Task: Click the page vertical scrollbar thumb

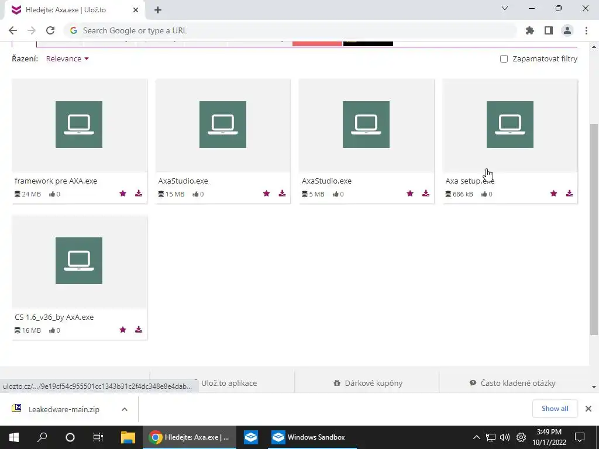Action: [594, 229]
